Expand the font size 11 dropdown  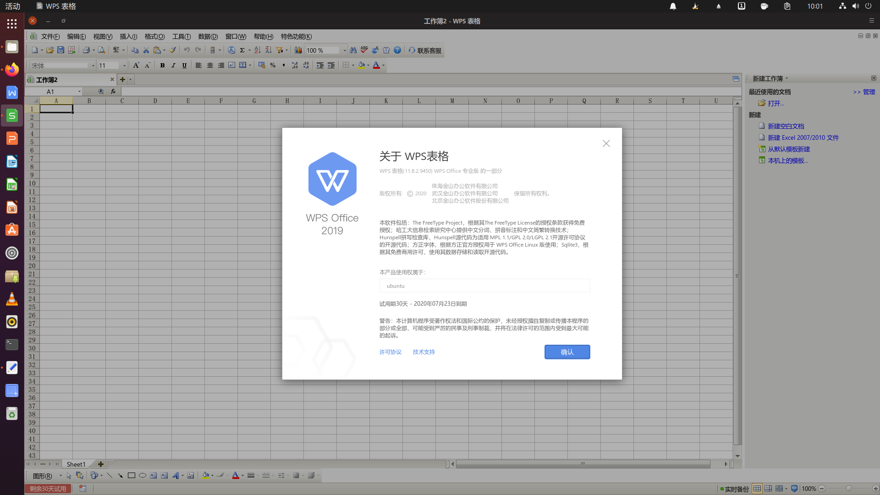124,66
